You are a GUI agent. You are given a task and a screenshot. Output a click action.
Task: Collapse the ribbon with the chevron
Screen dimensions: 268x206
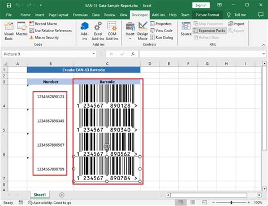coord(263,45)
